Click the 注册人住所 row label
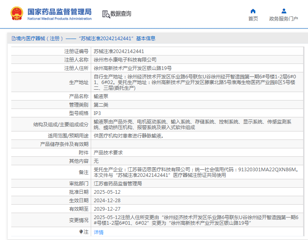The image size is (308, 240). click(76, 68)
